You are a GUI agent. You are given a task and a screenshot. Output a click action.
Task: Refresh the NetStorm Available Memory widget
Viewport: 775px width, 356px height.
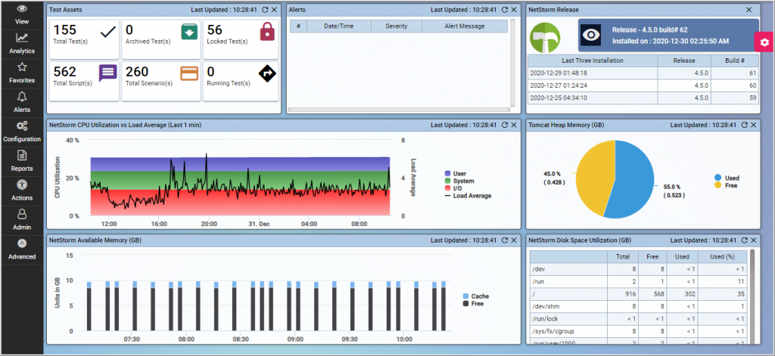[x=505, y=240]
